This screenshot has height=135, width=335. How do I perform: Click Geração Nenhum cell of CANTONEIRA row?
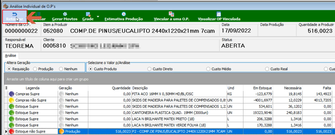[73, 113]
